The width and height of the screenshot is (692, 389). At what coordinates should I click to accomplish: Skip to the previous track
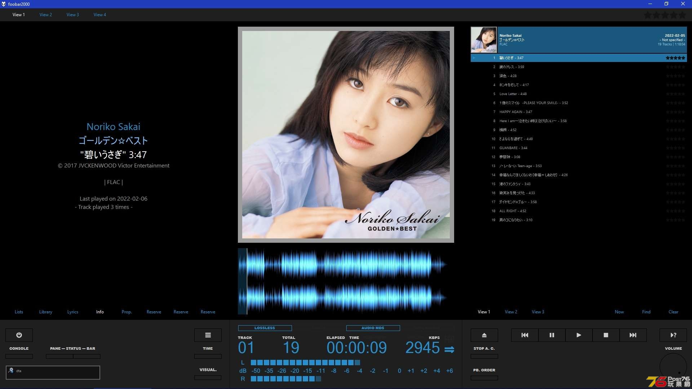tap(525, 335)
